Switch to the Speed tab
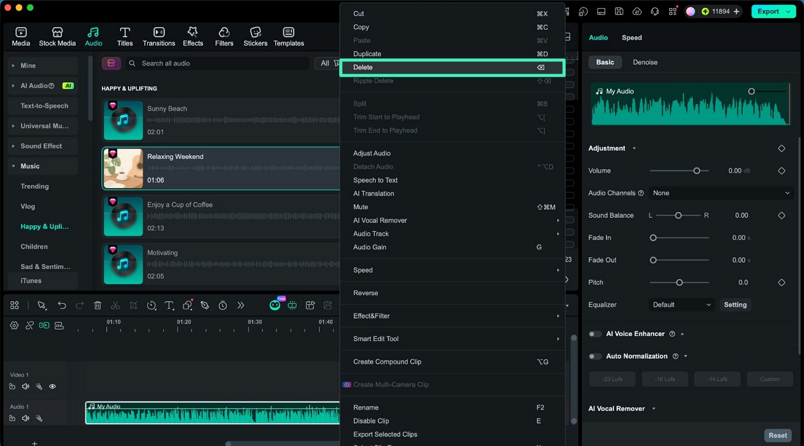 [x=631, y=38]
